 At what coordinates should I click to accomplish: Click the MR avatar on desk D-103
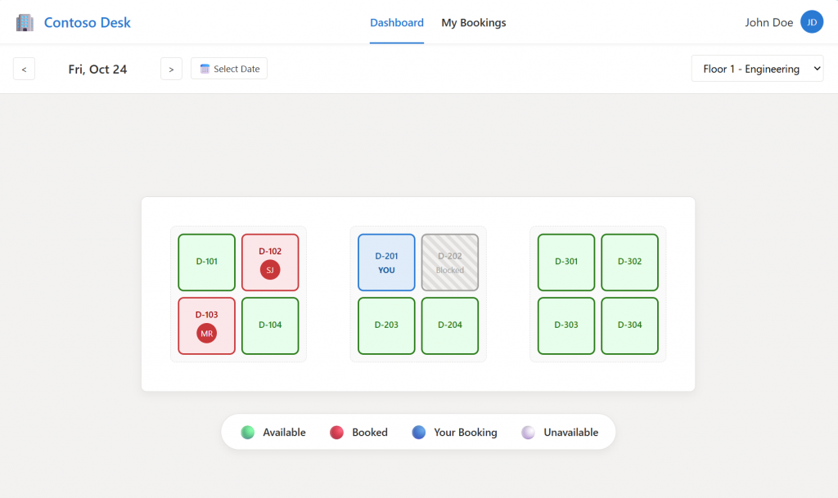coord(207,333)
